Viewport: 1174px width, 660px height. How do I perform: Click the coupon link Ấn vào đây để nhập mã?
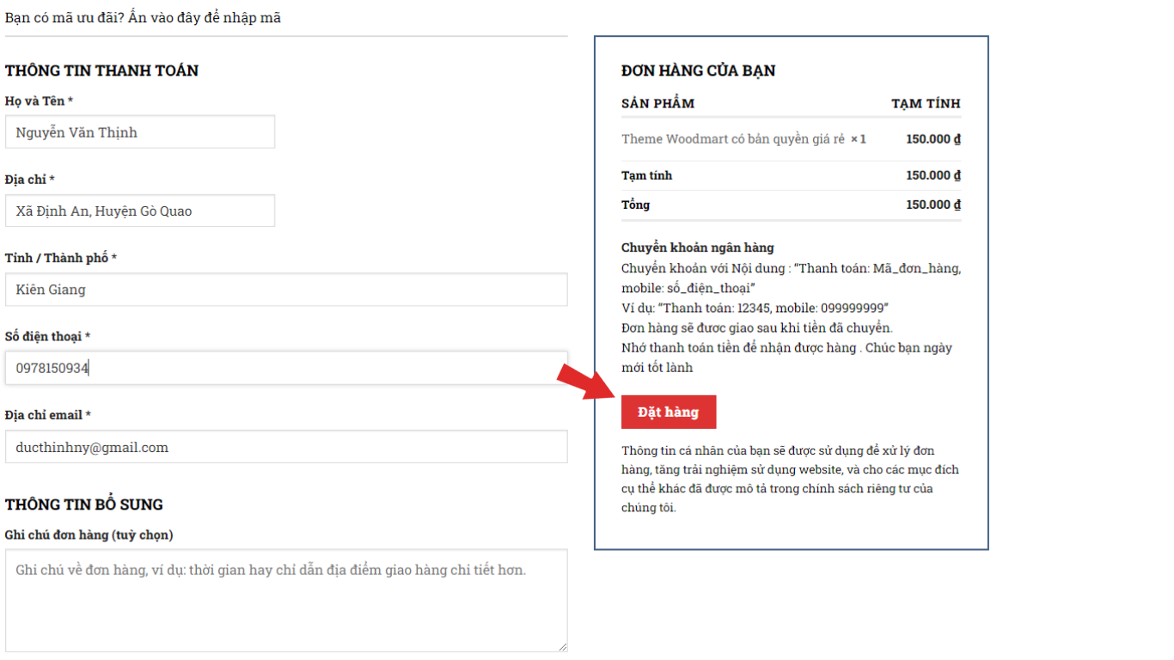point(205,17)
